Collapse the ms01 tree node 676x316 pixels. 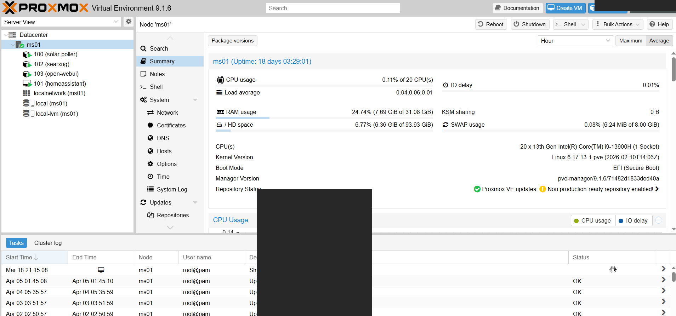(12, 45)
